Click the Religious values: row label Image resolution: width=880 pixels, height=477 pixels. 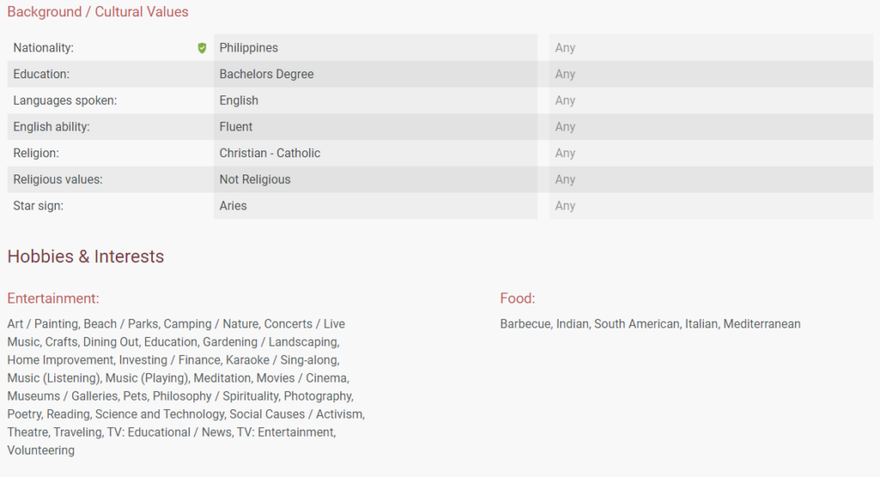click(57, 180)
